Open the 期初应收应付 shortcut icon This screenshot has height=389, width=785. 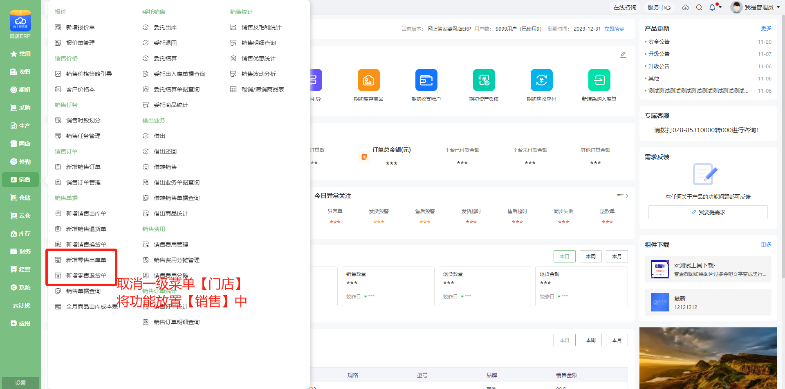(x=541, y=80)
